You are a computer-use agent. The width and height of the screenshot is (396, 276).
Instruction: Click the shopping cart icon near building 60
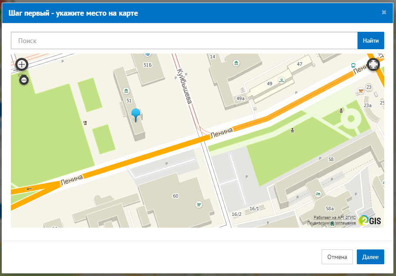(x=199, y=204)
